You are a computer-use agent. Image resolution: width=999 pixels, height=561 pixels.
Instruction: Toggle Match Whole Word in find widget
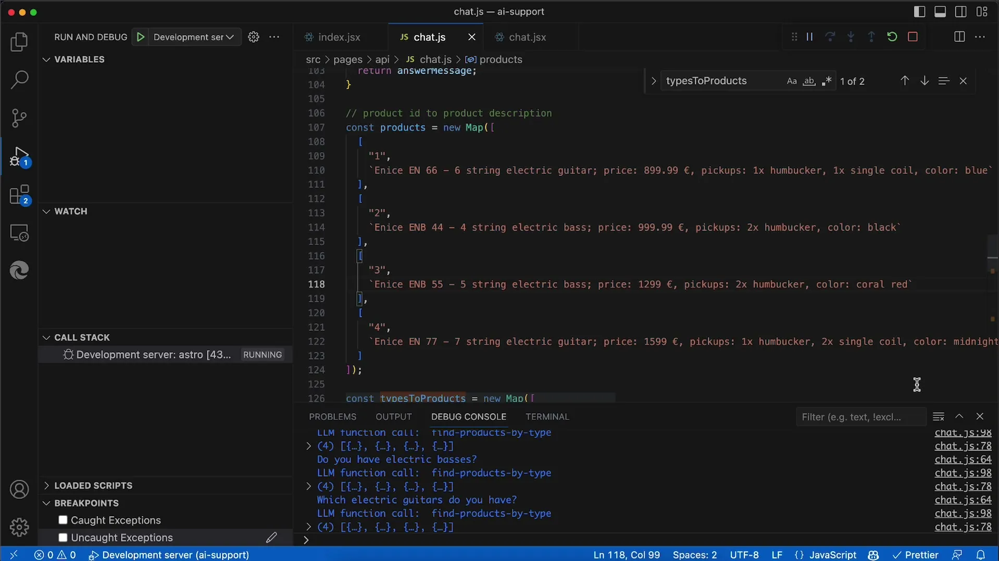(809, 81)
